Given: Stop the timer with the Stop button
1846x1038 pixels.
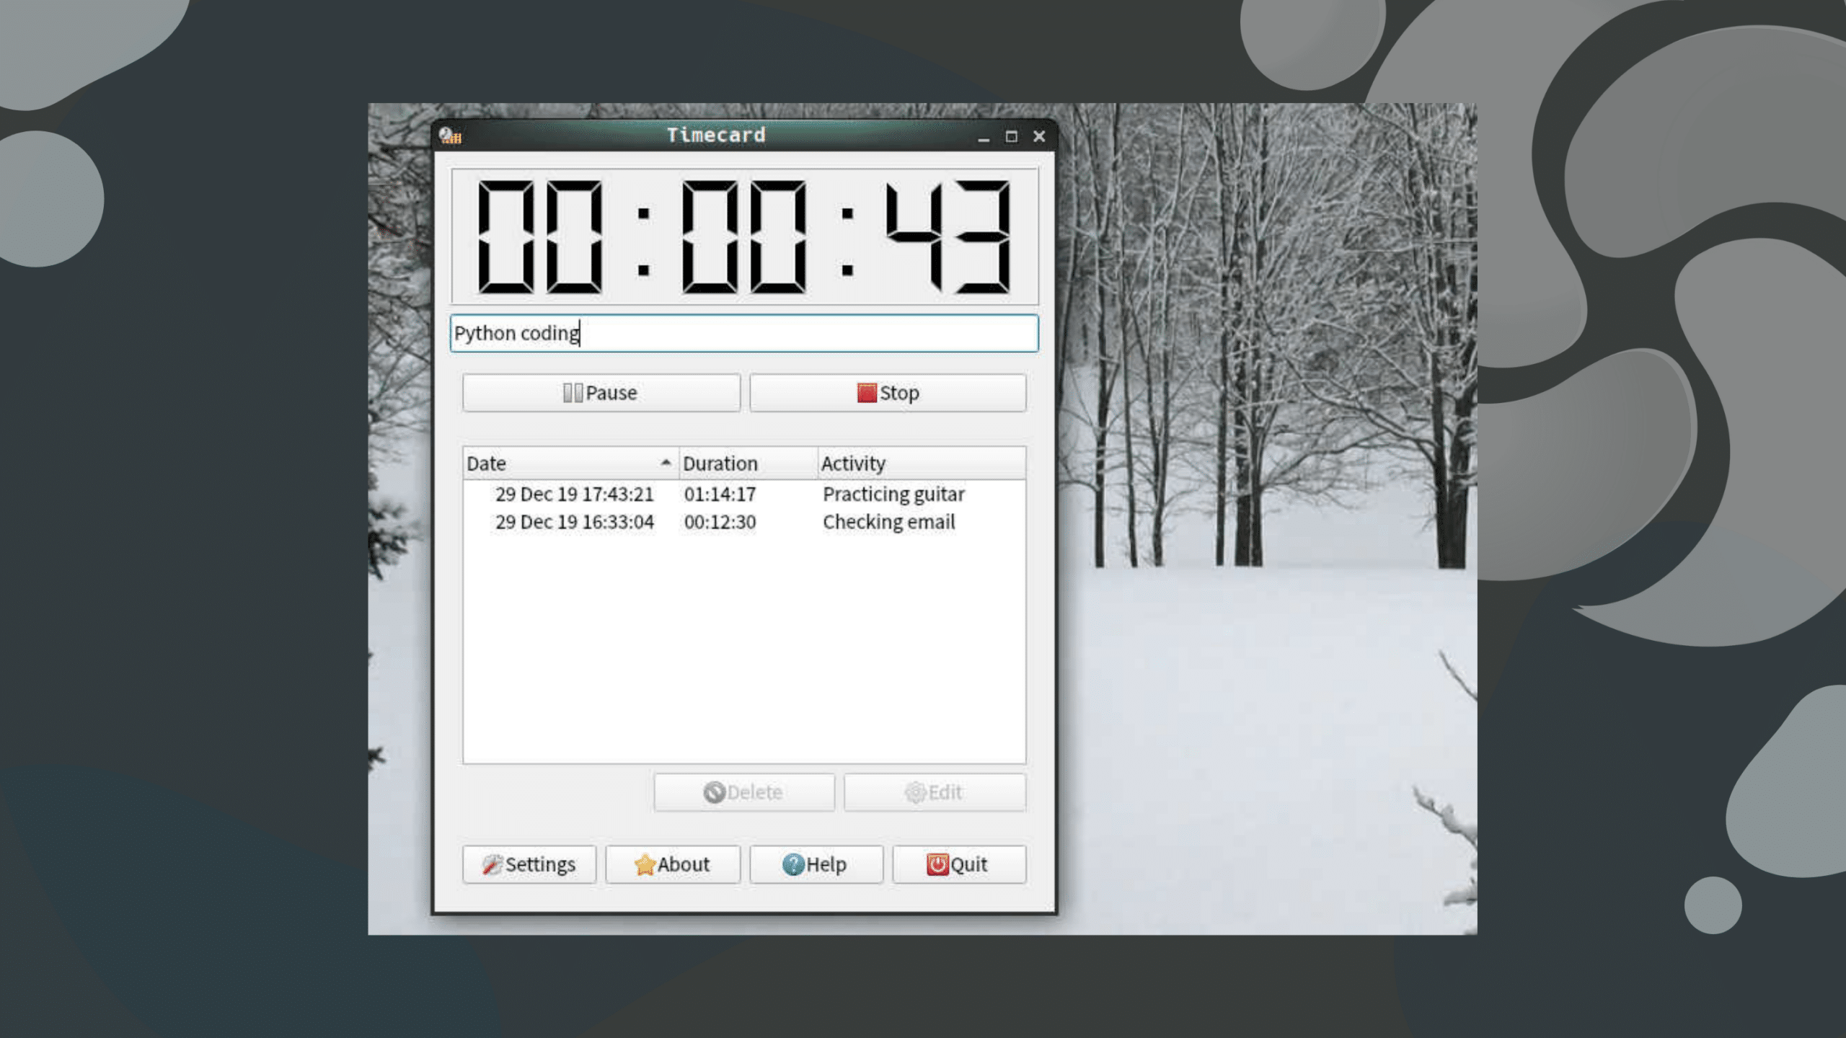Looking at the screenshot, I should [x=888, y=393].
